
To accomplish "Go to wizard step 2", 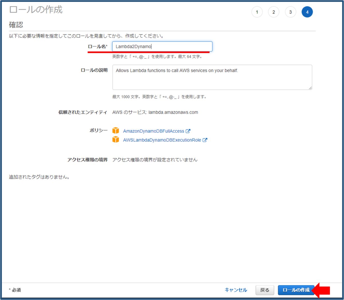I will pos(273,12).
